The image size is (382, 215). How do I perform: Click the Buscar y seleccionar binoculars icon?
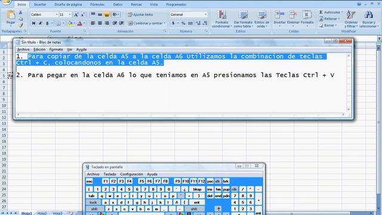click(x=369, y=15)
